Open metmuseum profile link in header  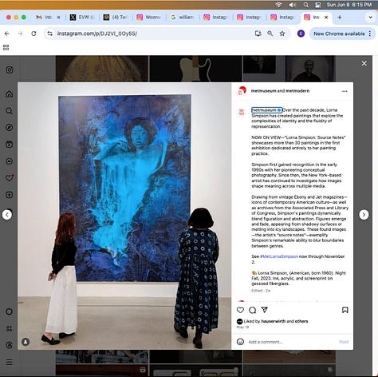(264, 91)
